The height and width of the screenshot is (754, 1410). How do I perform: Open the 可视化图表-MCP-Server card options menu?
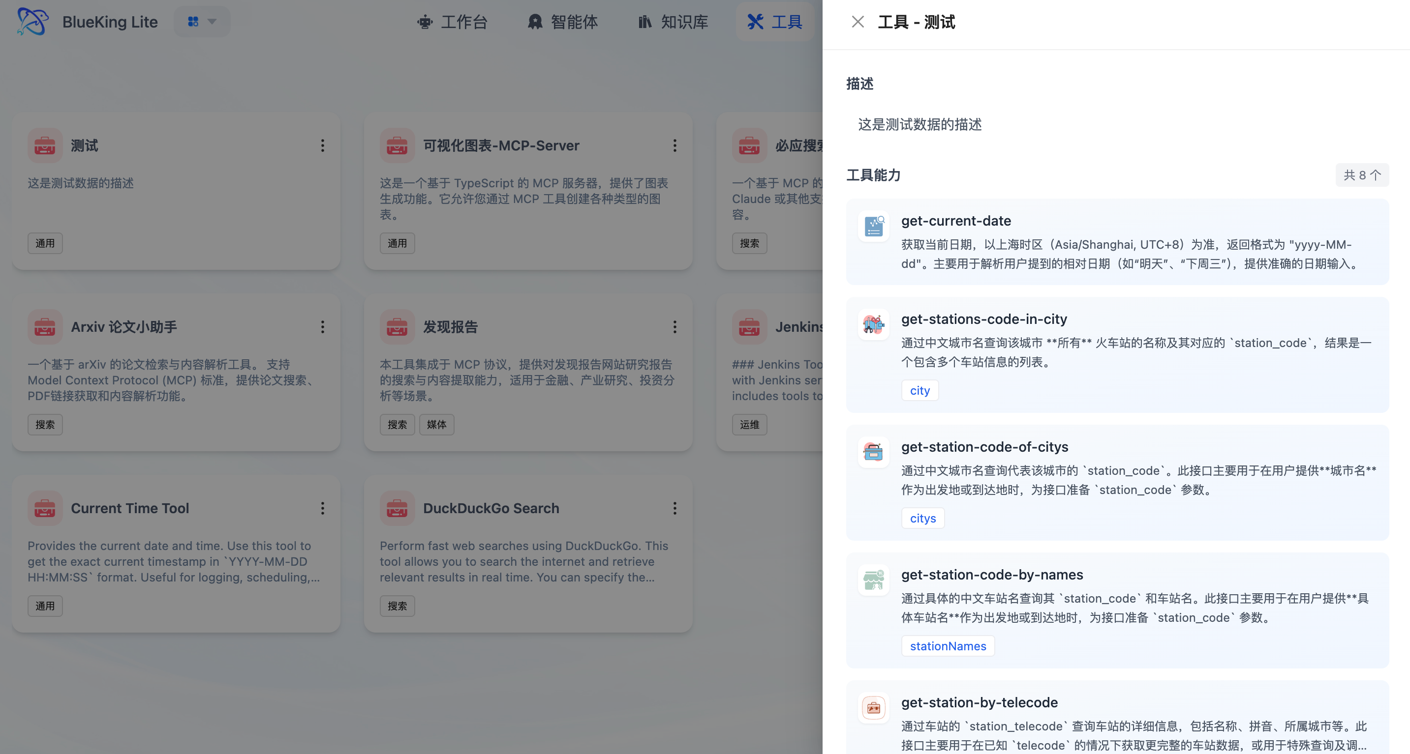674,145
